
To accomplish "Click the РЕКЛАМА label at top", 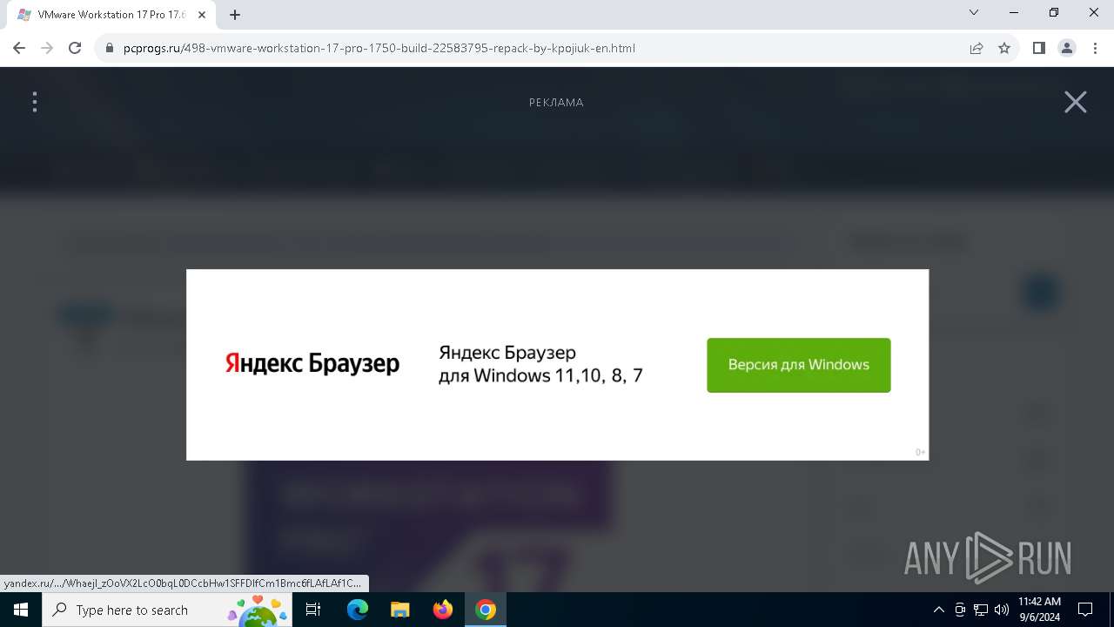I will coord(556,103).
